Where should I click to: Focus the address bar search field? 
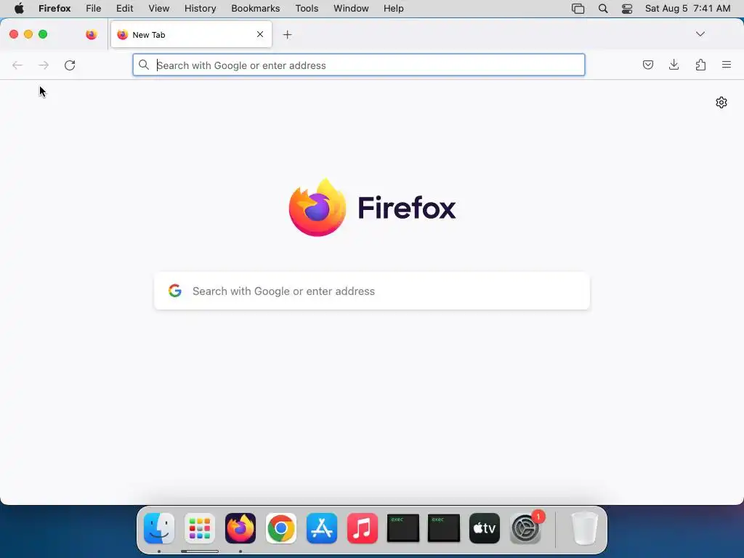click(359, 65)
